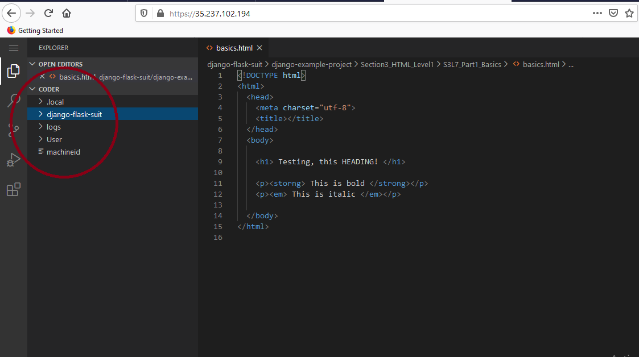This screenshot has width=639, height=357.
Task: Expand the logs folder chevron
Action: click(x=41, y=127)
